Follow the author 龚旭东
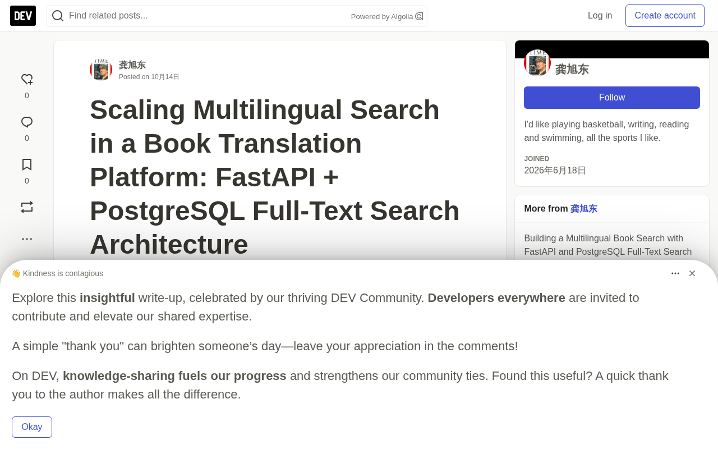The image size is (718, 449). point(612,98)
